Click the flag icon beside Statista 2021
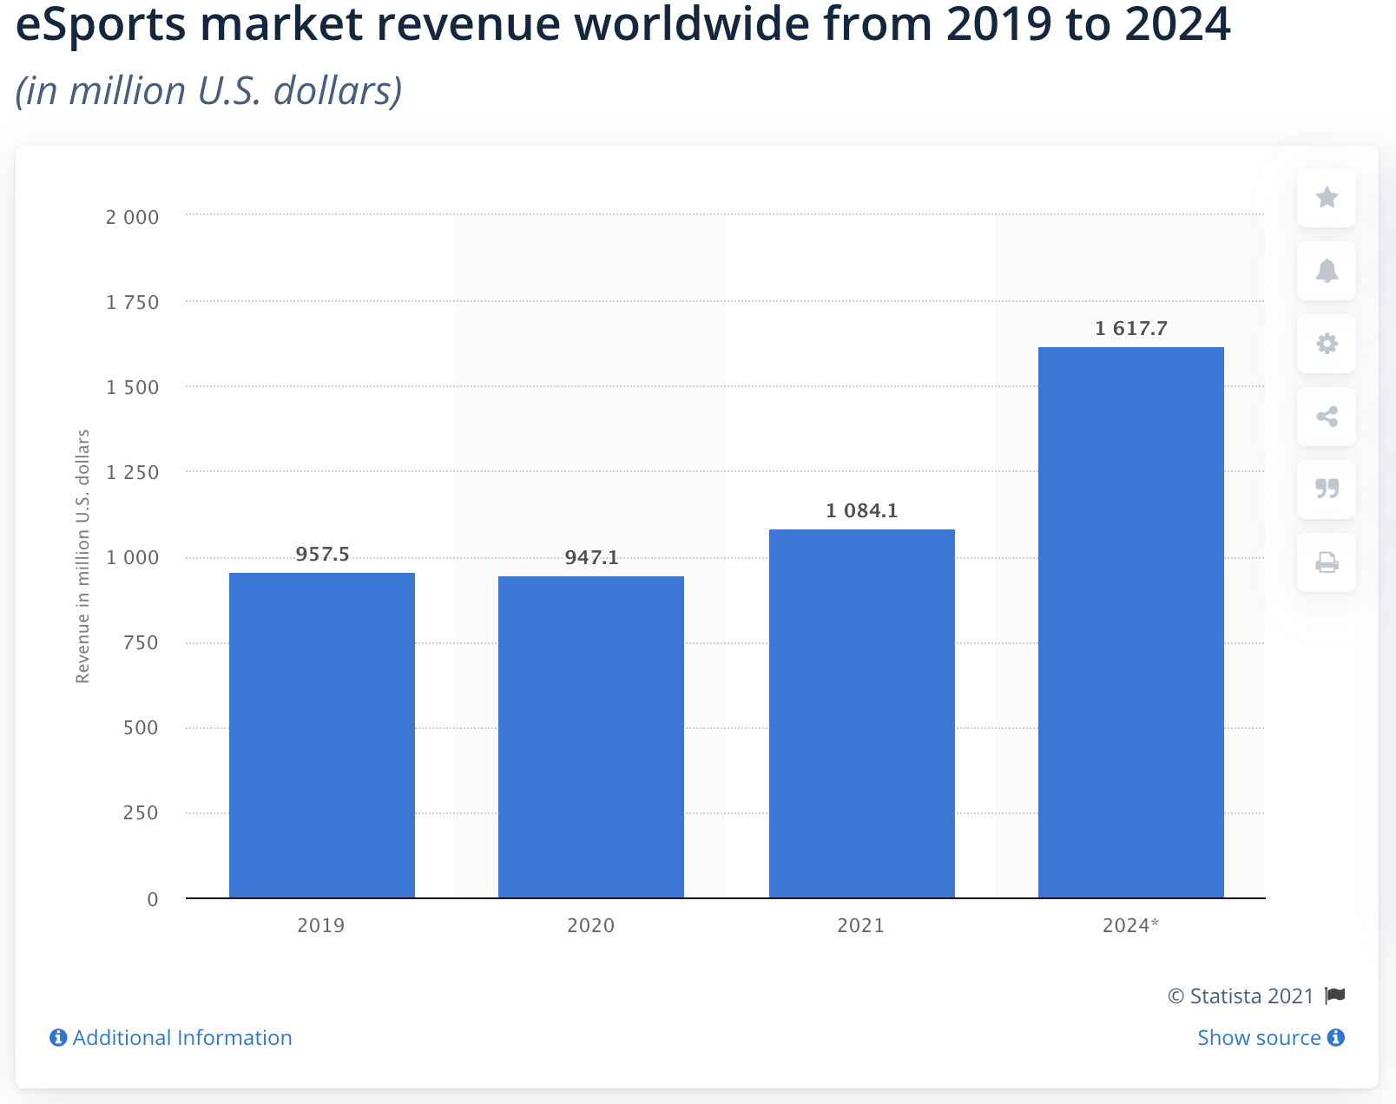Viewport: 1396px width, 1104px height. pyautogui.click(x=1335, y=996)
